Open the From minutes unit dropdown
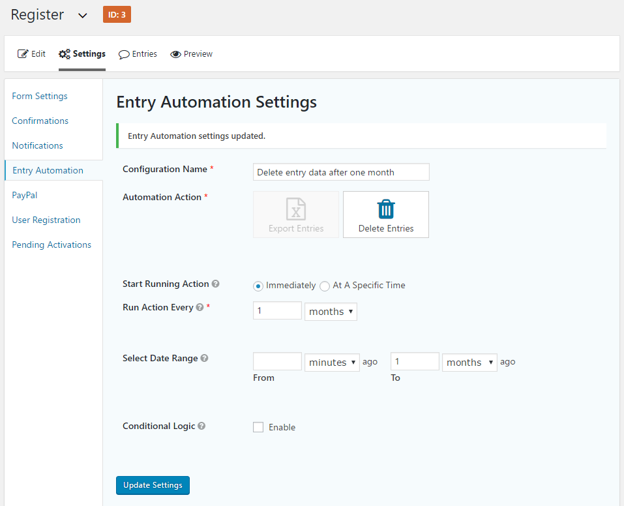 pos(332,363)
